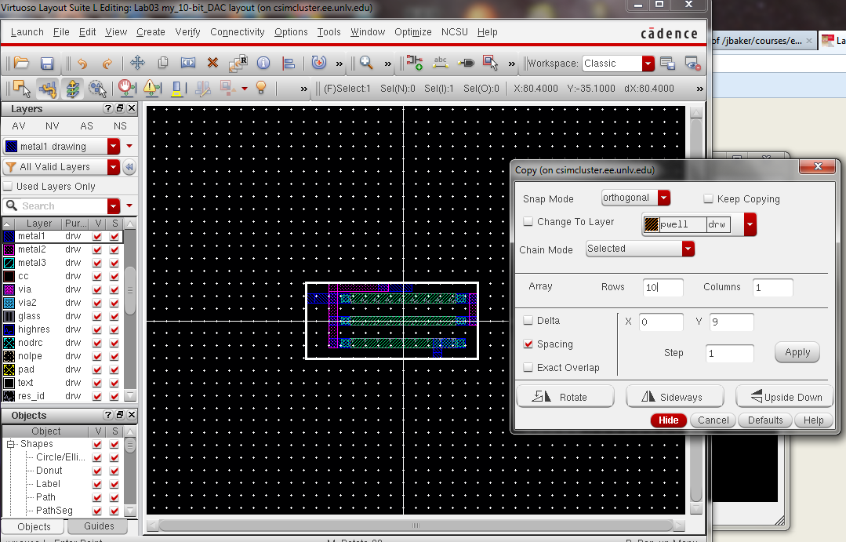This screenshot has width=846, height=542.
Task: Open the Snap Mode orthogonal dropdown
Action: [x=663, y=198]
